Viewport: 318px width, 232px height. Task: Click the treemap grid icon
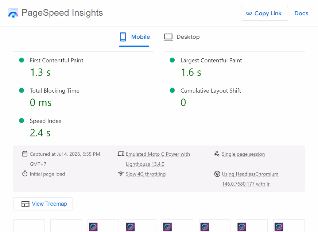(x=26, y=204)
